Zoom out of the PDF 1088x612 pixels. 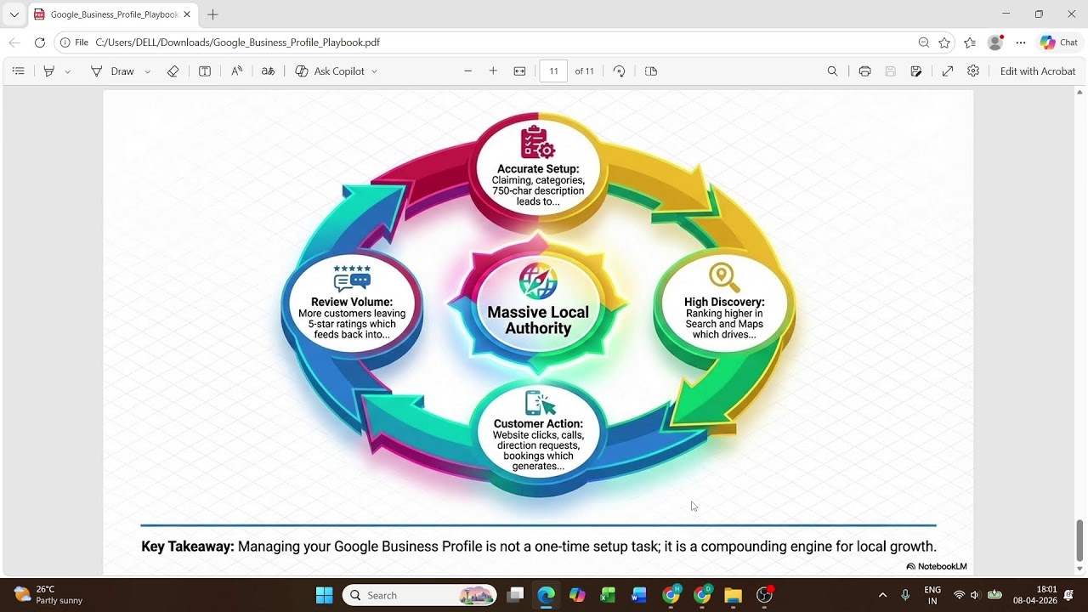coord(468,71)
